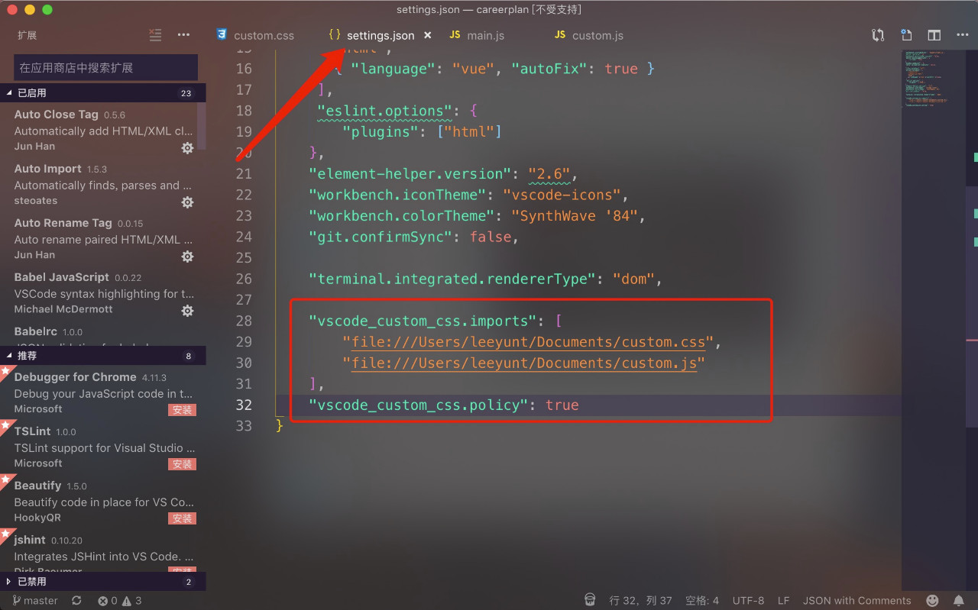
Task: Manage gear for Auto Rename Tag
Action: [187, 257]
